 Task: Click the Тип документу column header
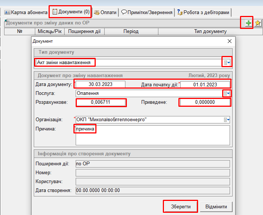[210, 32]
